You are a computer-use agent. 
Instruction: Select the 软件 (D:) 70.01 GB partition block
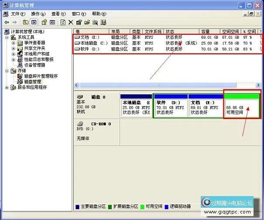[x=171, y=106]
